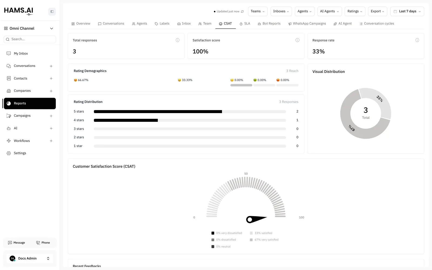Add a contact using plus icon

pos(51,79)
